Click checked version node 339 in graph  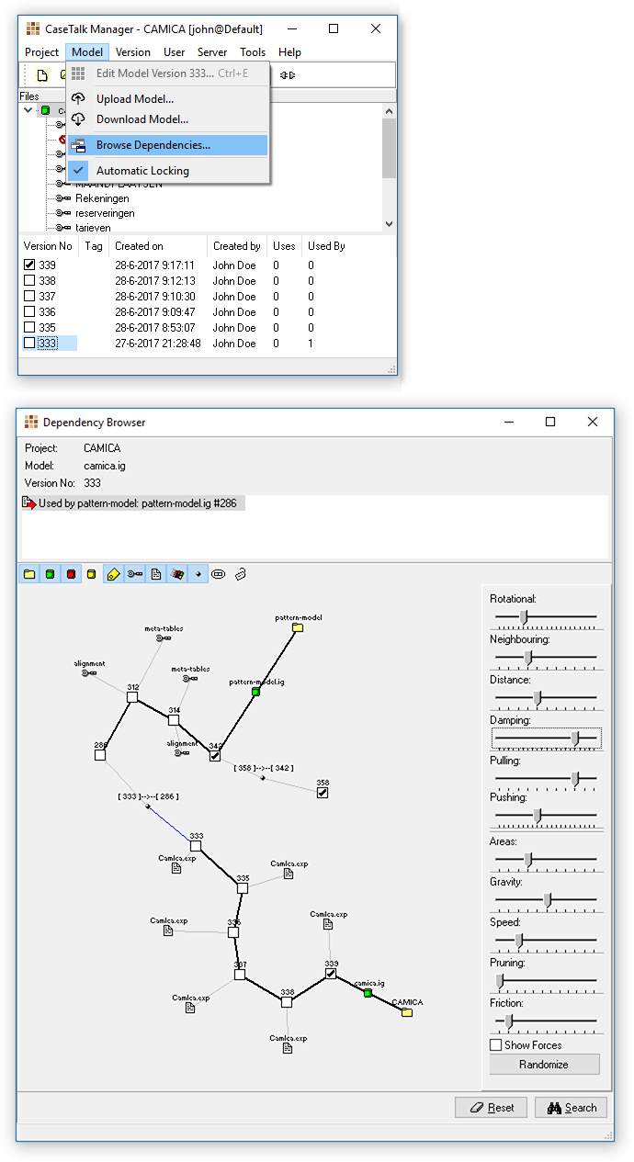(332, 973)
